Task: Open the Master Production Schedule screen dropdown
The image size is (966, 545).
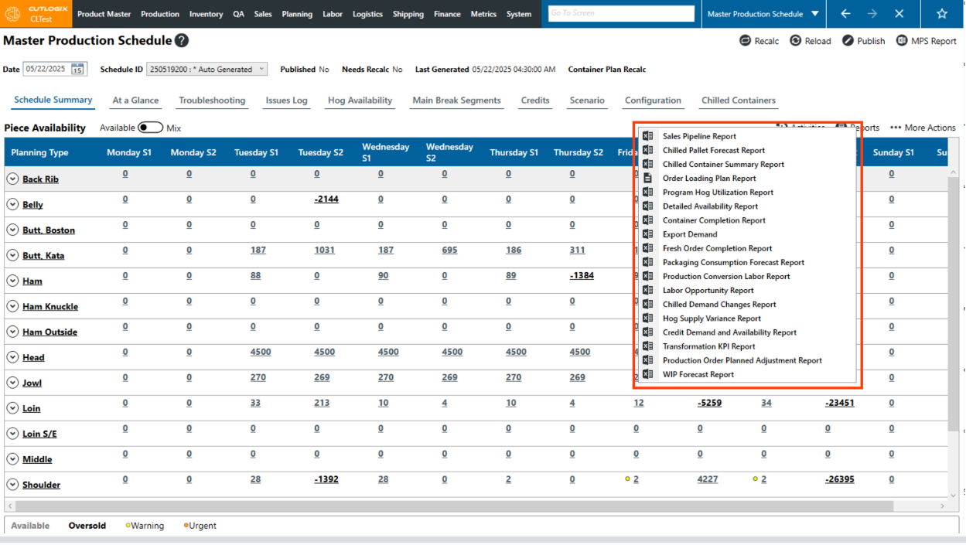Action: [814, 14]
